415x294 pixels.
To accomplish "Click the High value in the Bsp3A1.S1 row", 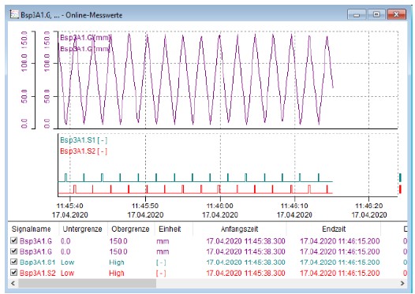I will click(117, 262).
